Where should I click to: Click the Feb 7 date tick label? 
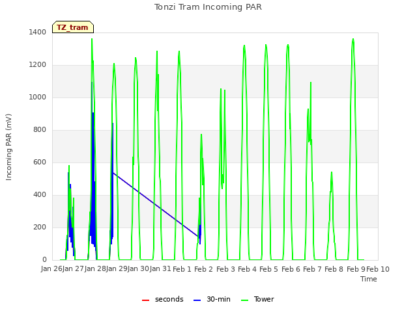tap(312, 269)
